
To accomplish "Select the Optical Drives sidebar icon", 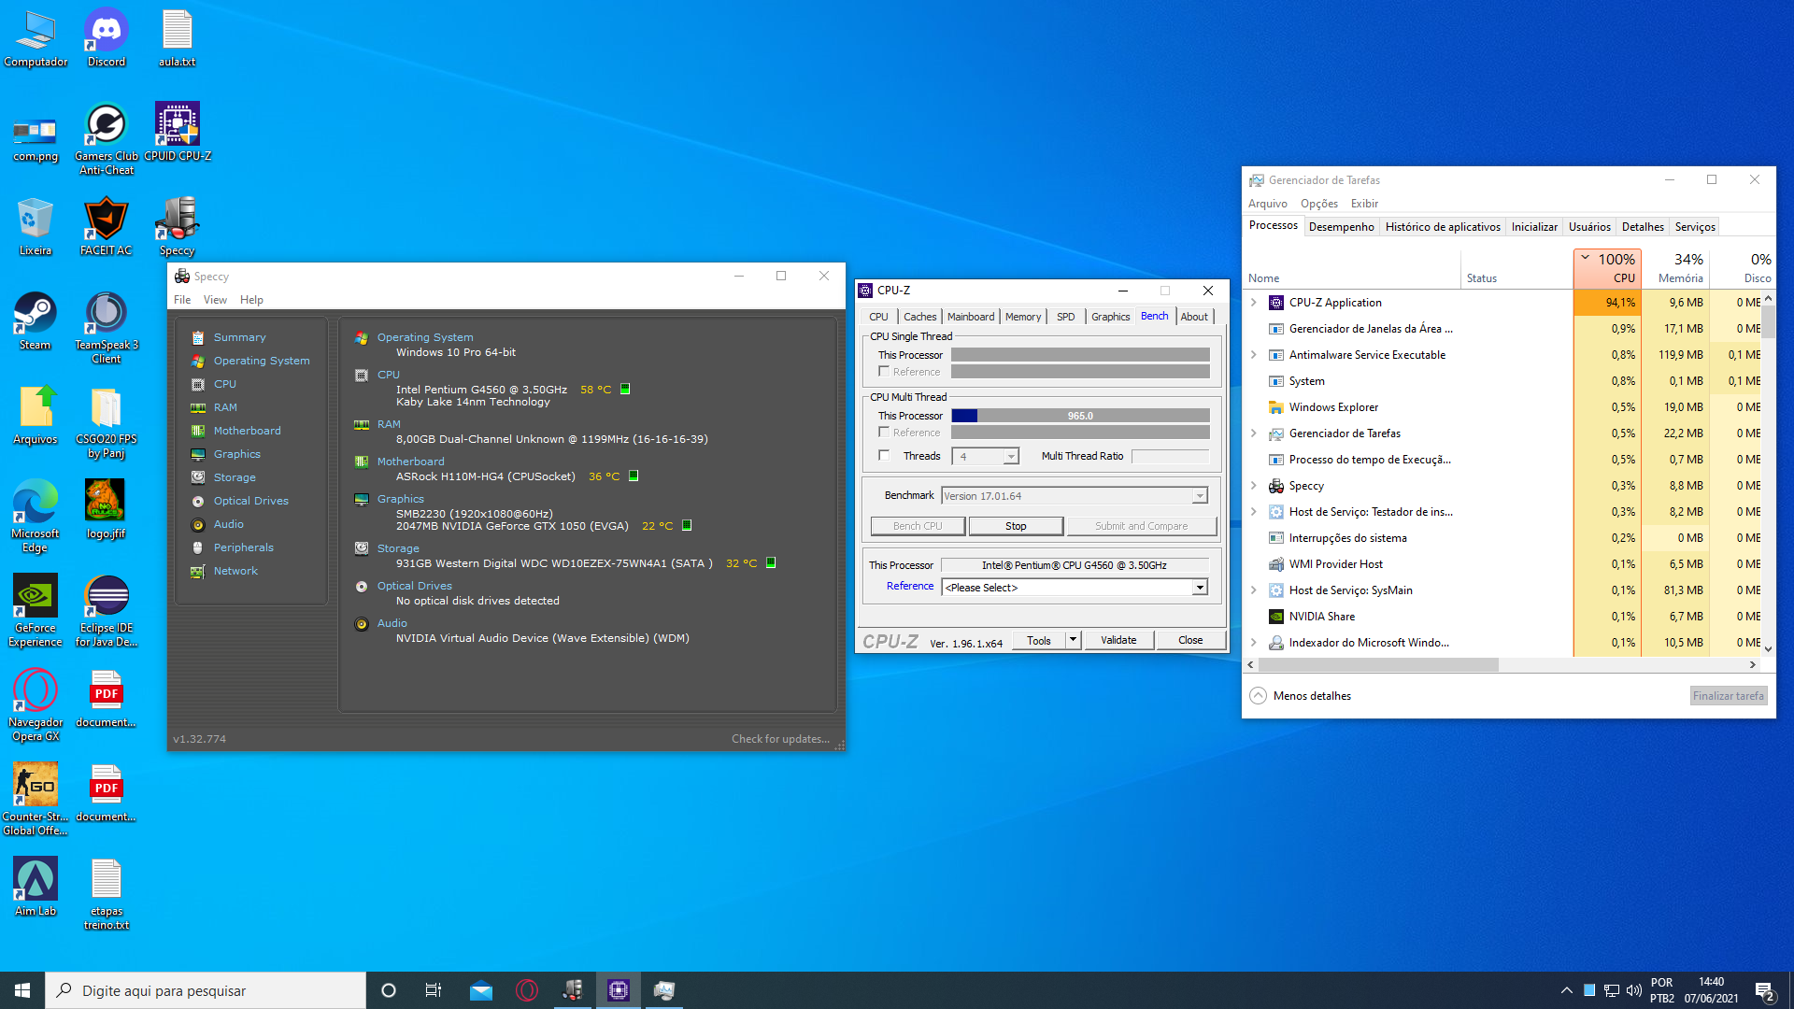I will coord(198,501).
